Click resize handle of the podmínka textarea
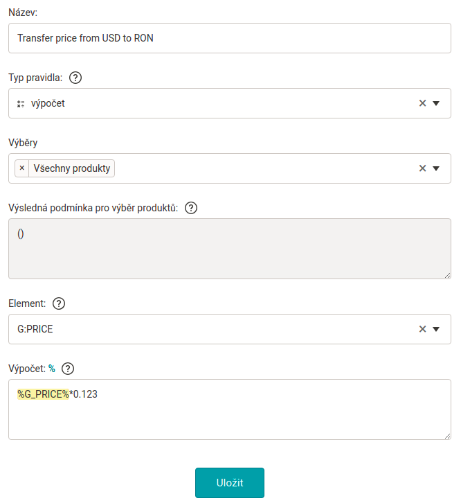 (x=447, y=275)
